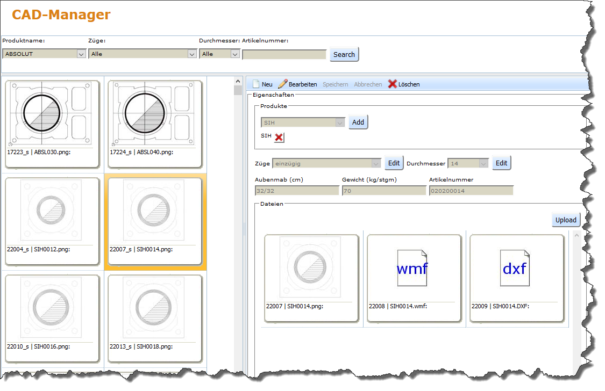Click the Upload button
This screenshot has width=605, height=391.
pos(566,220)
